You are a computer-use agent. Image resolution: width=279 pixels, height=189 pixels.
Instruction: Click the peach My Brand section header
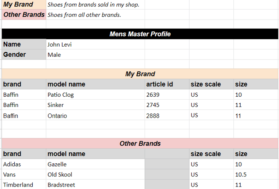pos(140,74)
